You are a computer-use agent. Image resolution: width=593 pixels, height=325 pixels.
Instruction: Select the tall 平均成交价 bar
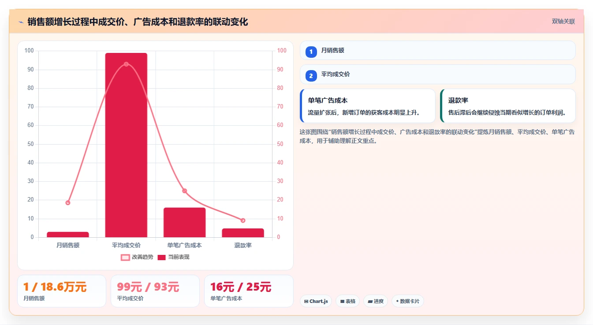(126, 145)
